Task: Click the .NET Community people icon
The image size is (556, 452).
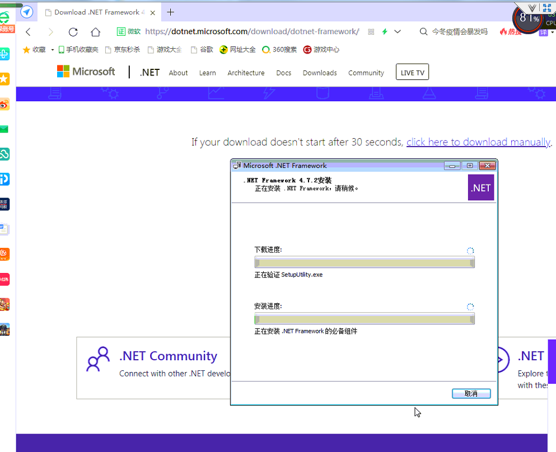Action: pyautogui.click(x=98, y=359)
